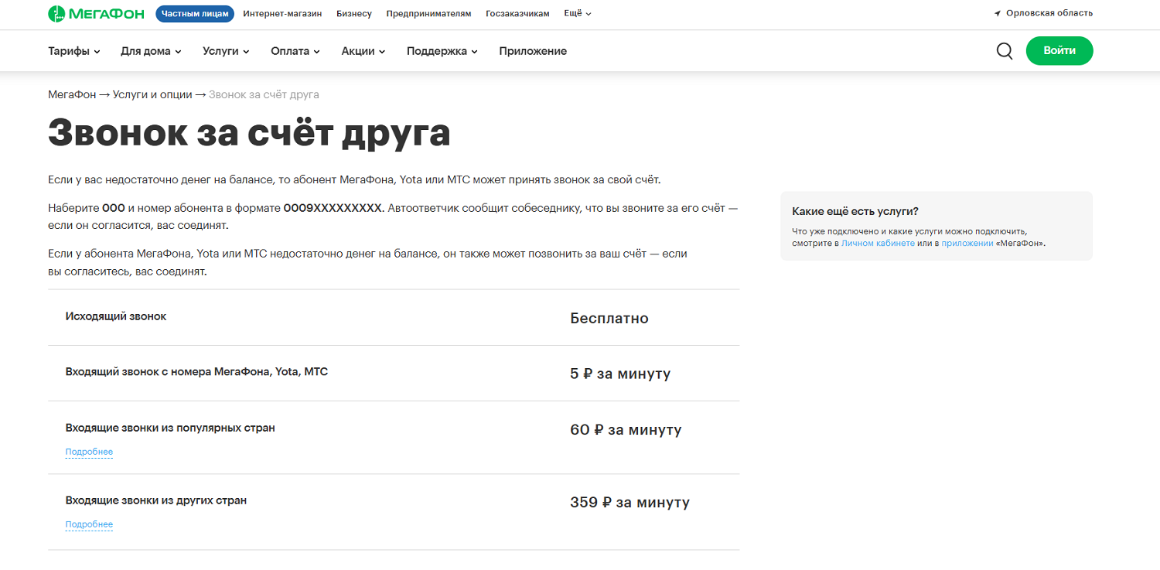Viewport: 1160px width, 570px height.
Task: Open the Услуги dropdown
Action: tap(226, 51)
